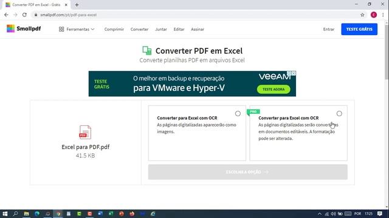Viewport: 389px width, 218px height.
Task: Open a new browser tab
Action: coord(77,5)
